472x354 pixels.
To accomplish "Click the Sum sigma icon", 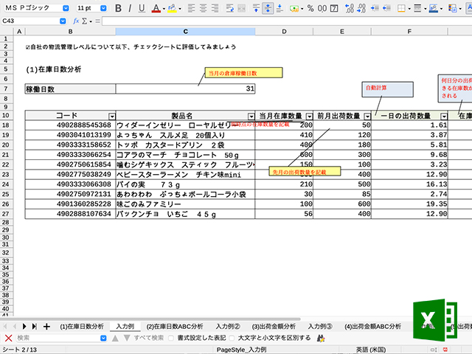I will pyautogui.click(x=85, y=21).
